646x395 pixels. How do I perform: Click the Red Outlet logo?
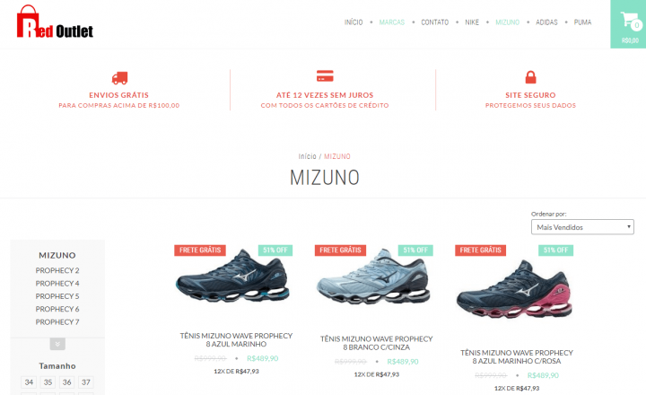point(55,22)
